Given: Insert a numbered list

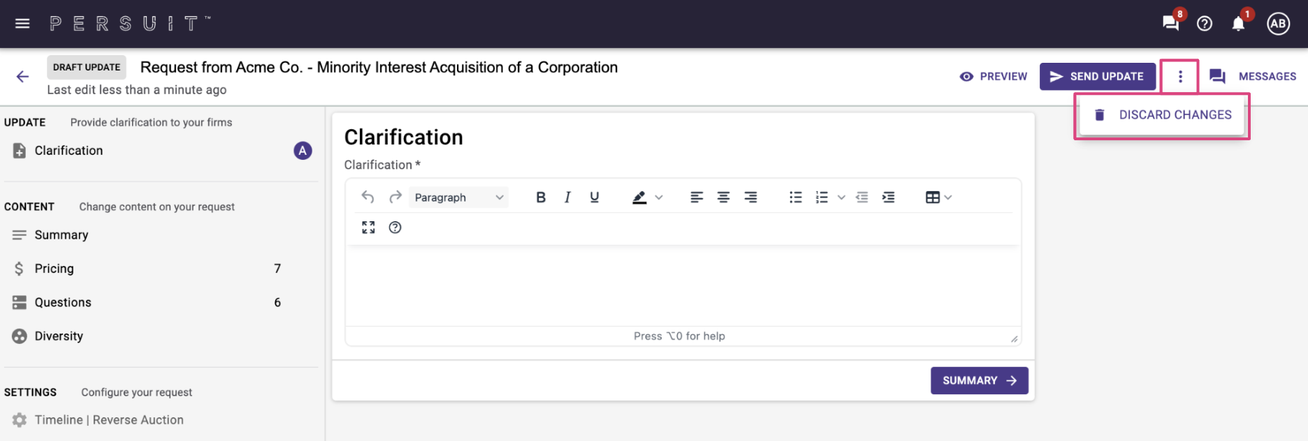Looking at the screenshot, I should (x=822, y=197).
